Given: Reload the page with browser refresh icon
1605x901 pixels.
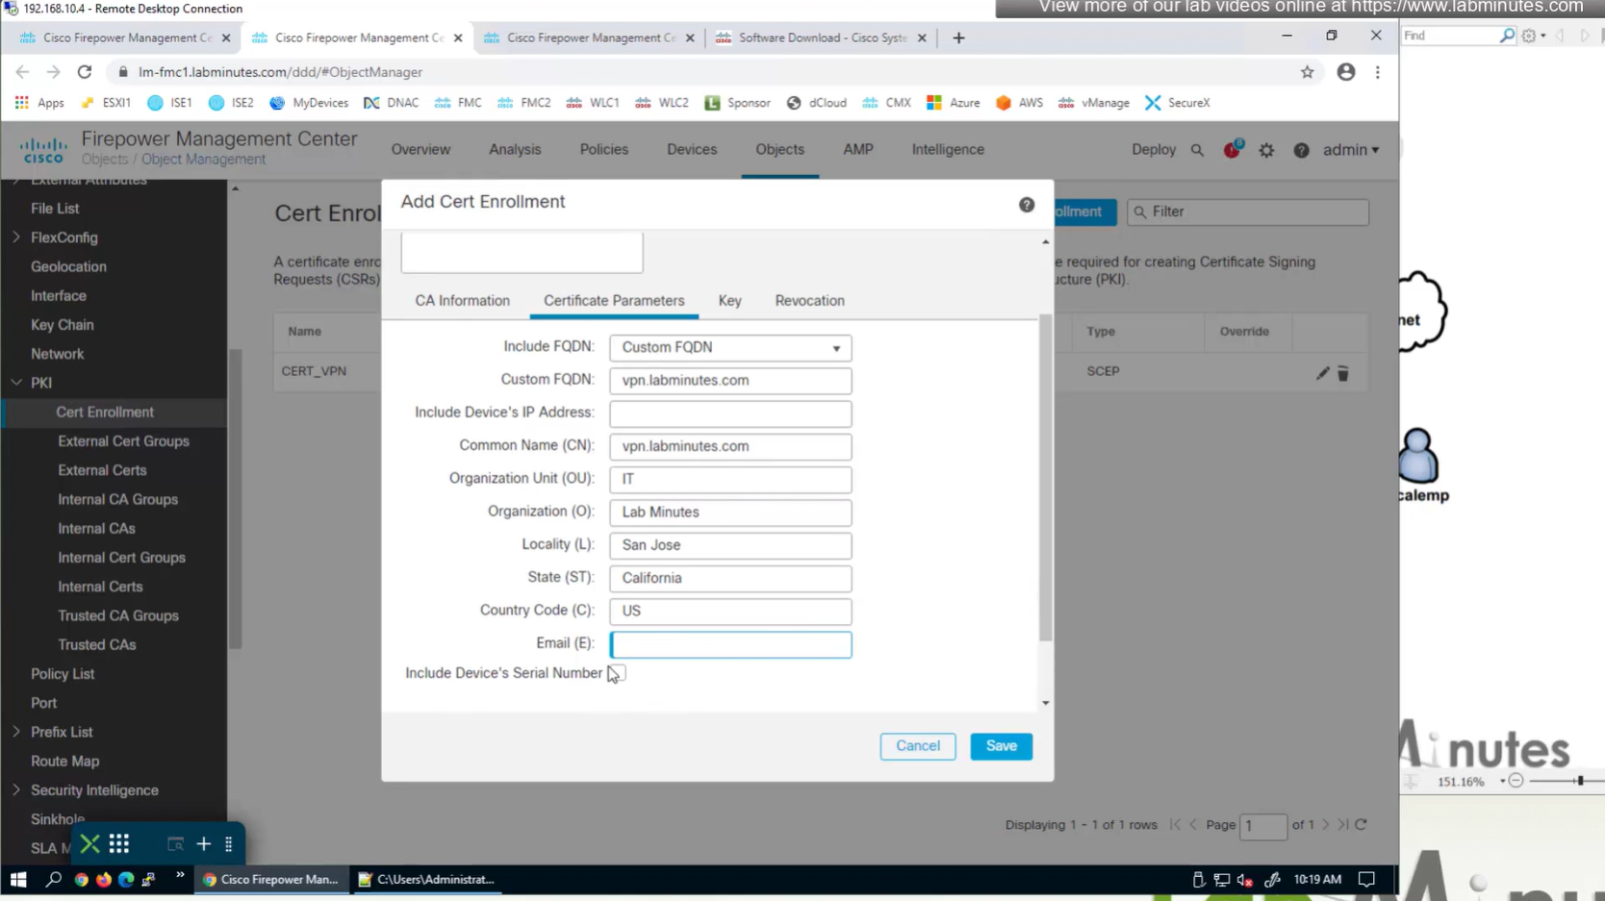Looking at the screenshot, I should click(85, 72).
